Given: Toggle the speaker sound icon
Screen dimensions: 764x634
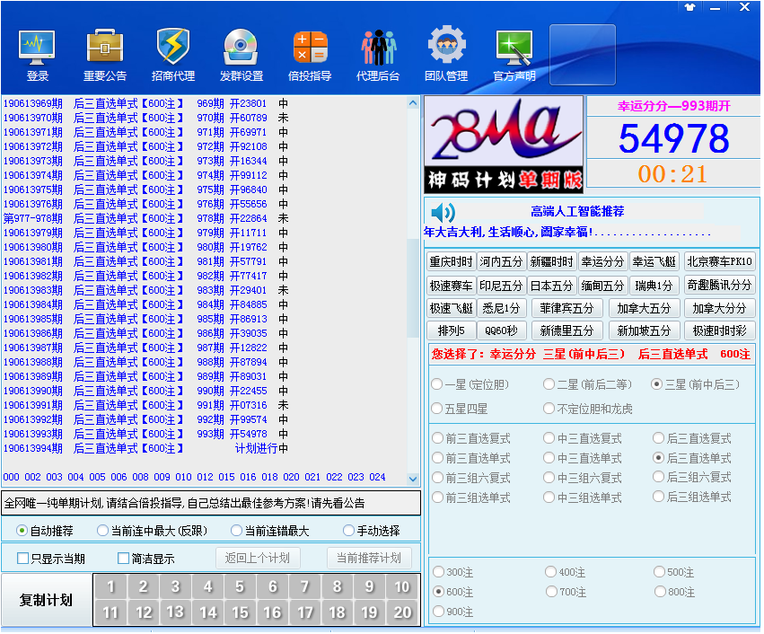Looking at the screenshot, I should [443, 213].
